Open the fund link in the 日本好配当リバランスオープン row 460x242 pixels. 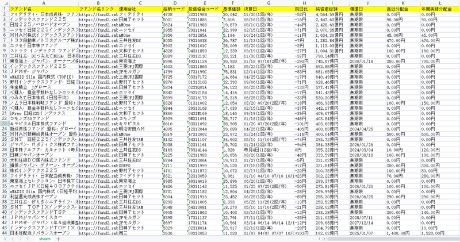(x=98, y=233)
